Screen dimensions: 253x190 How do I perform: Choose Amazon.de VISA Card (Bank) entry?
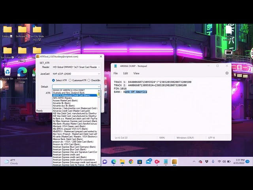75,144
